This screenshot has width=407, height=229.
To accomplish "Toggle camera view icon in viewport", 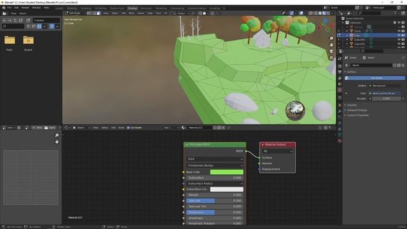I will 331,51.
